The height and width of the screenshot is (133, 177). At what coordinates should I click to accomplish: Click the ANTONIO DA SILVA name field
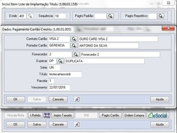click(109, 45)
